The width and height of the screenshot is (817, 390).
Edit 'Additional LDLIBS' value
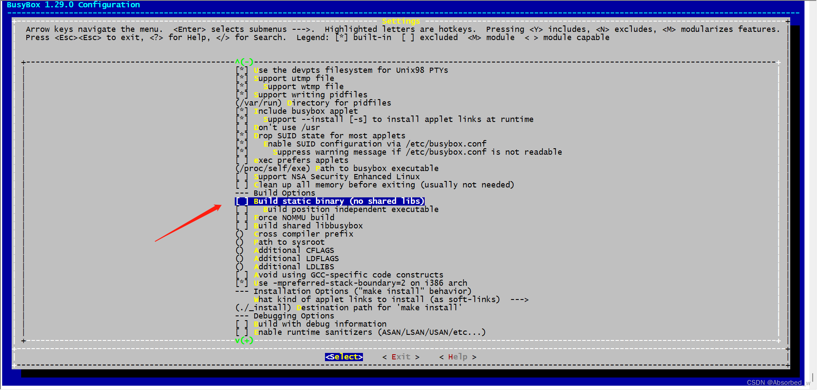pos(285,267)
